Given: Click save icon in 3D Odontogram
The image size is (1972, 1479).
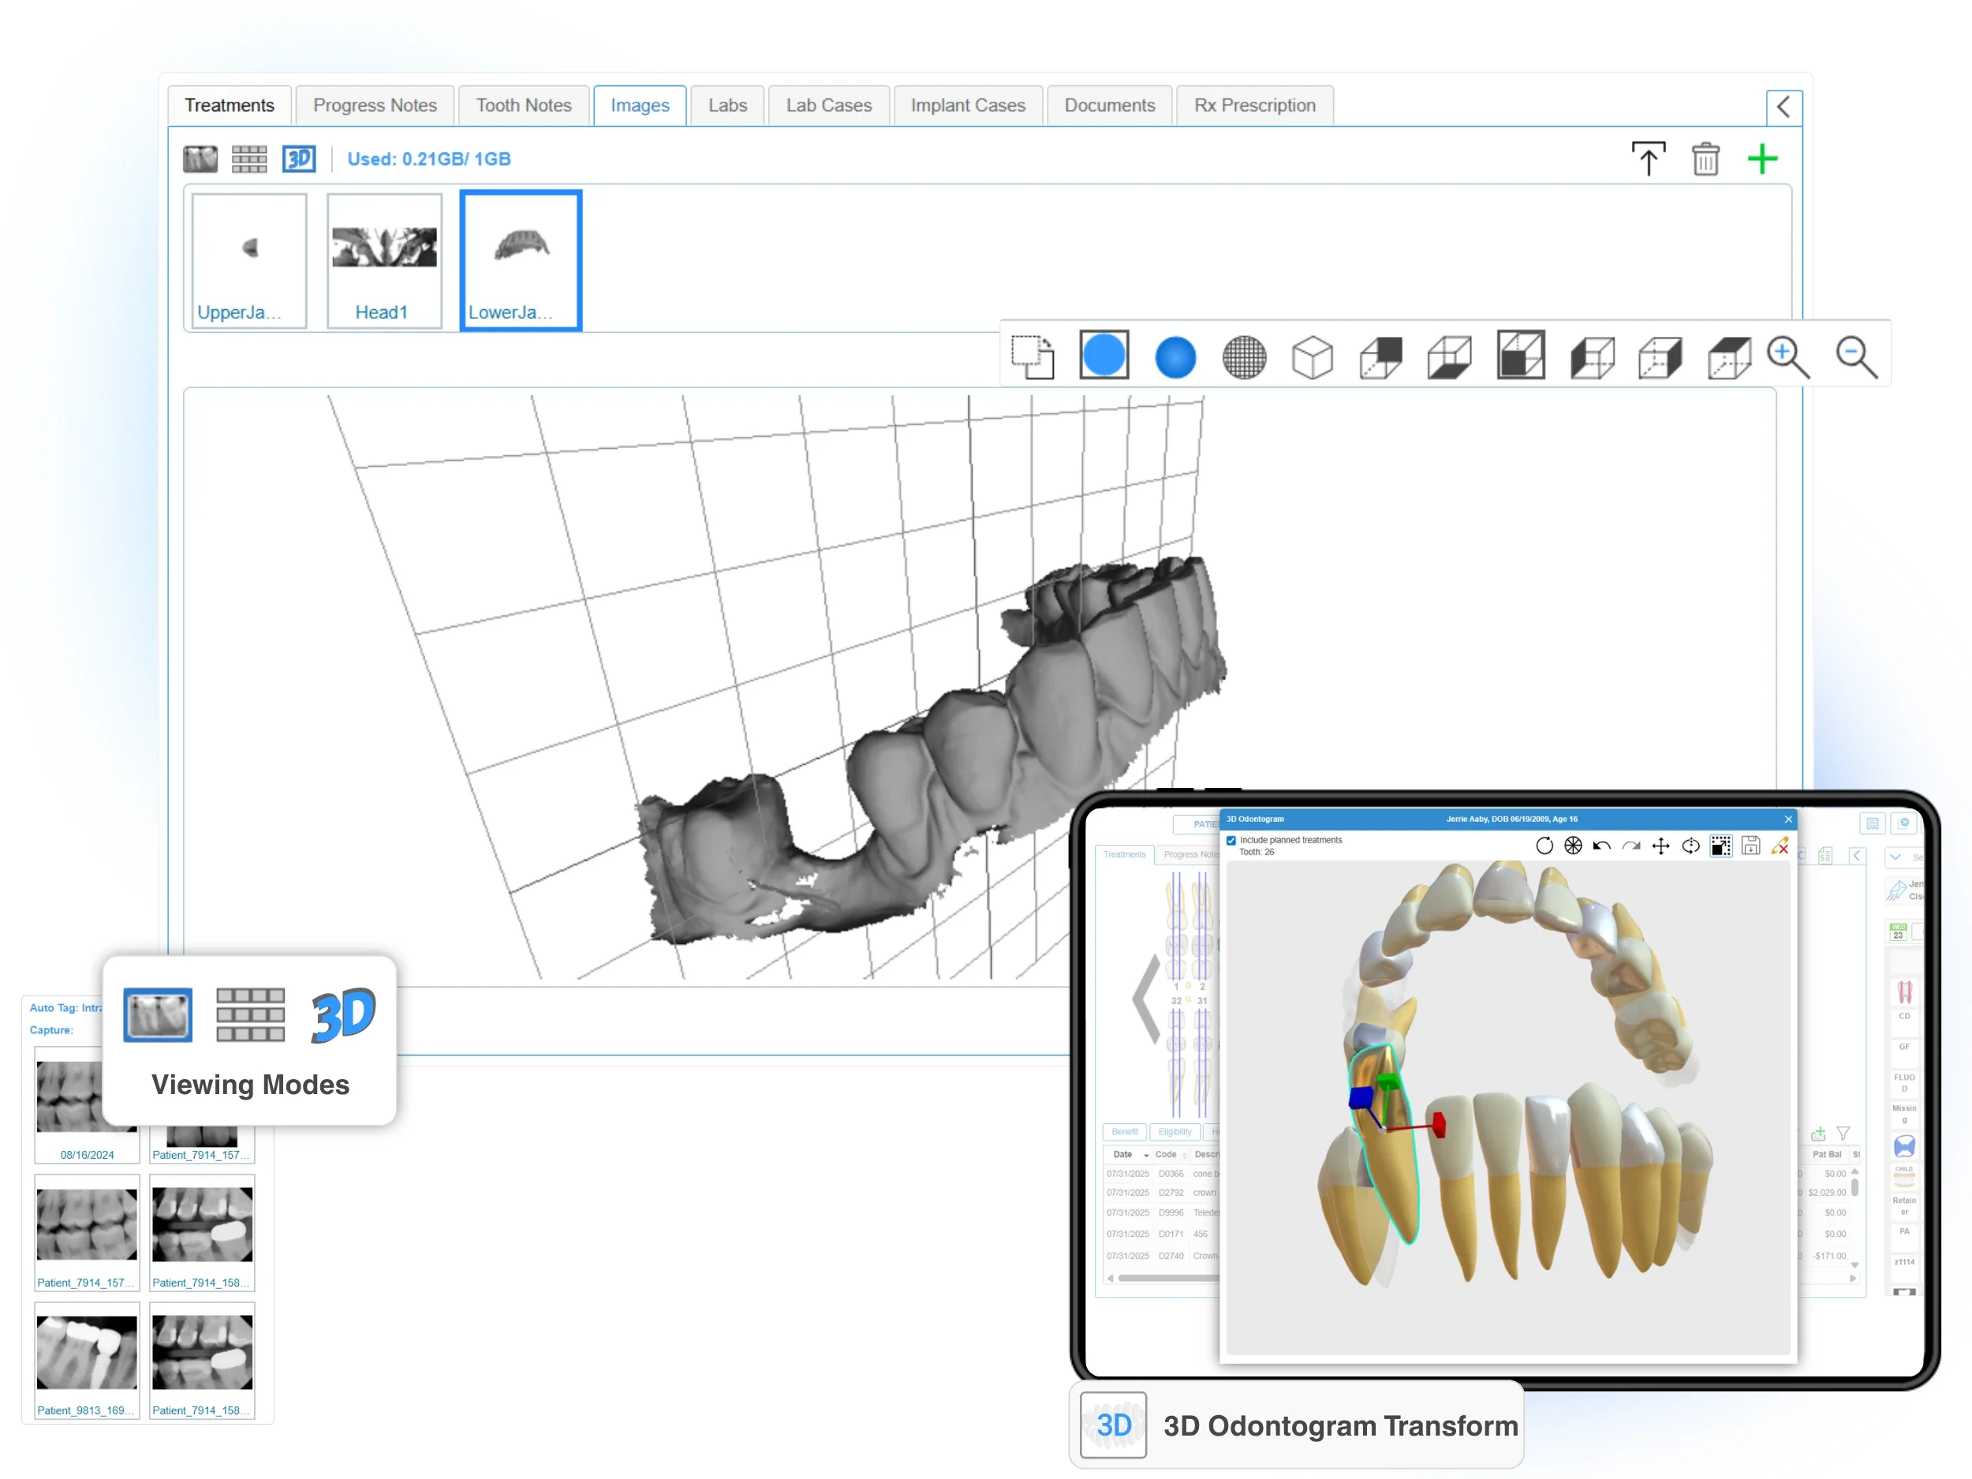Looking at the screenshot, I should pyautogui.click(x=1750, y=846).
